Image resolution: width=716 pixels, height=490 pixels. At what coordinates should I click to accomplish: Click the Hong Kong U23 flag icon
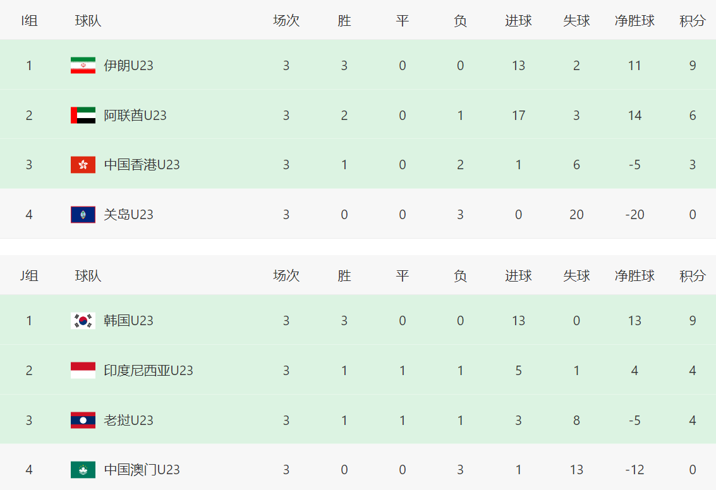(x=83, y=165)
